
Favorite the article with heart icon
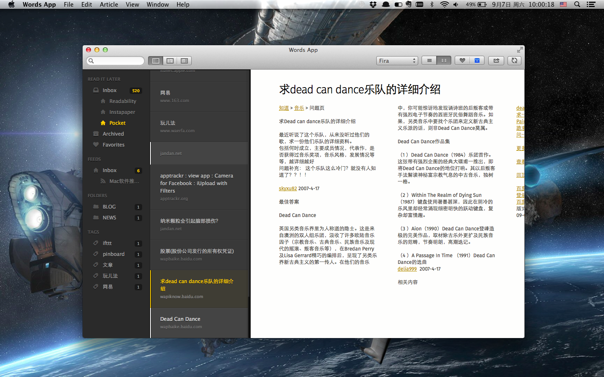coord(462,61)
